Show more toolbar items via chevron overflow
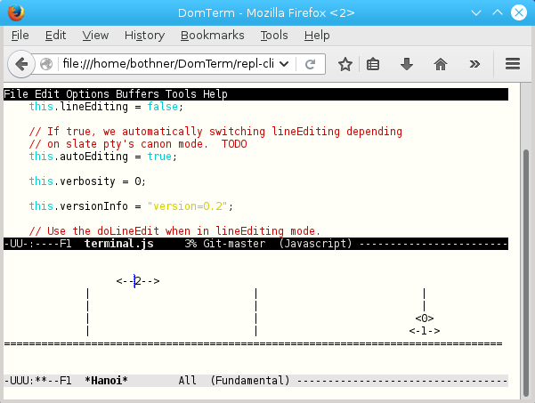This screenshot has height=403, width=535. tap(474, 64)
